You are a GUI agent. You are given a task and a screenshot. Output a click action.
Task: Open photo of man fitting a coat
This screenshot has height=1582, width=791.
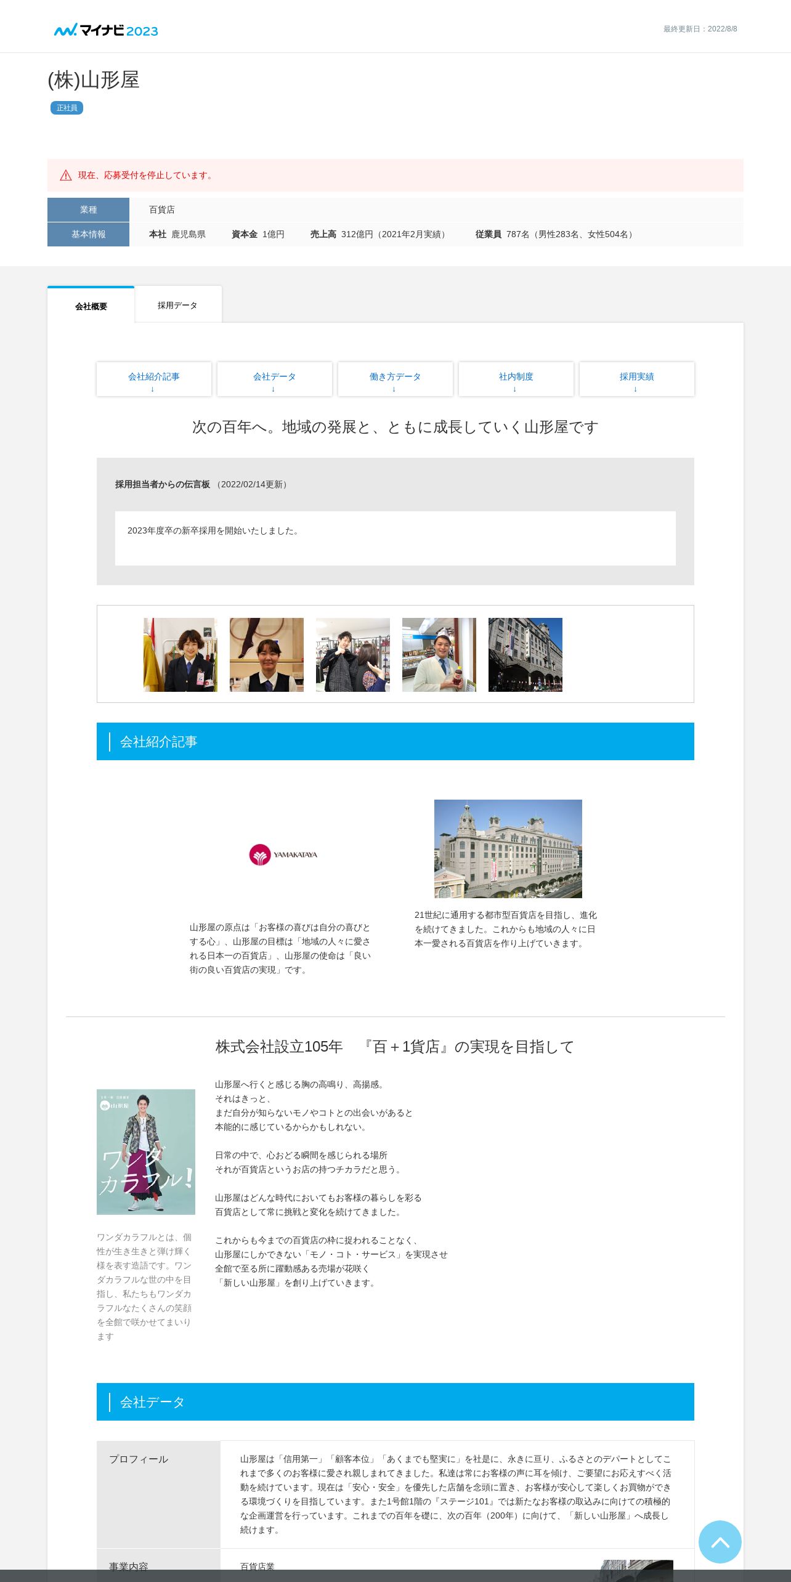coord(353,654)
